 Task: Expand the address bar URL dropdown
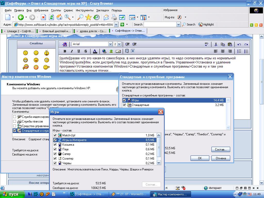coord(116,24)
